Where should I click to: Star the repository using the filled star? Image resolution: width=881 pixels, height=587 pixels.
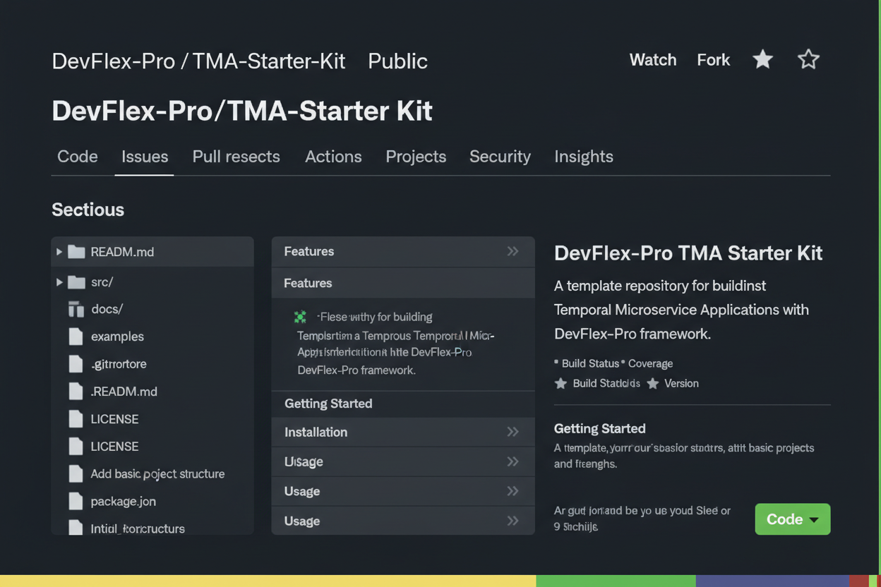(762, 59)
